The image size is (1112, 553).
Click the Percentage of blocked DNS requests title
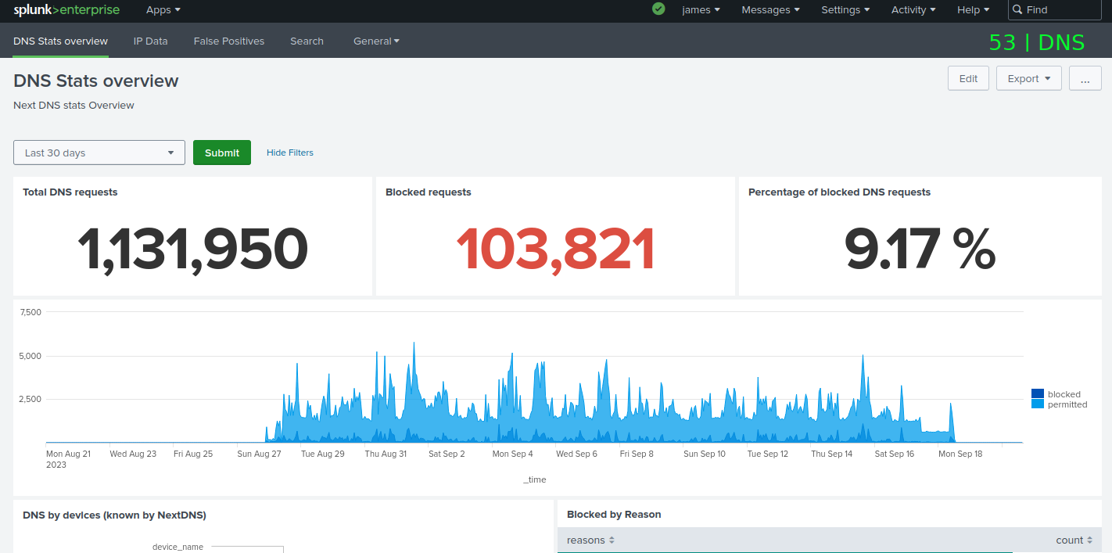pos(839,192)
